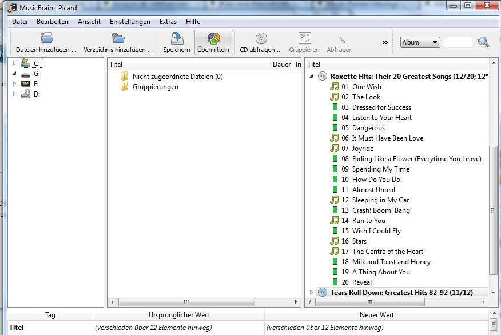
Task: Click the Gruppieren cluster icon
Action: [x=304, y=38]
